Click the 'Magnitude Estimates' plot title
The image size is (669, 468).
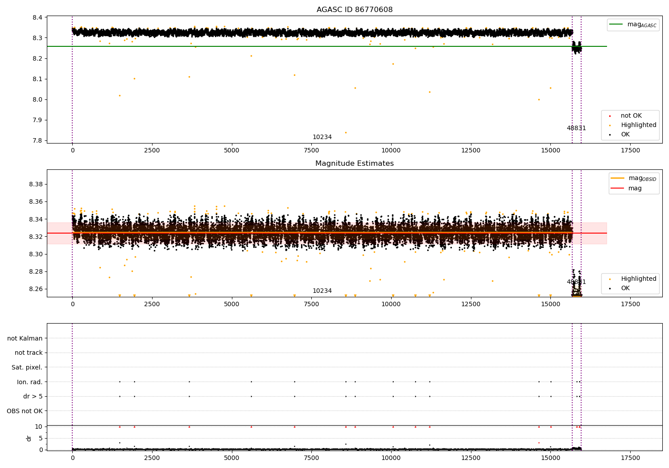pyautogui.click(x=355, y=164)
